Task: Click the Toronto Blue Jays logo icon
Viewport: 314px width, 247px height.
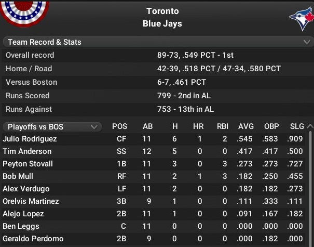Action: tap(302, 20)
